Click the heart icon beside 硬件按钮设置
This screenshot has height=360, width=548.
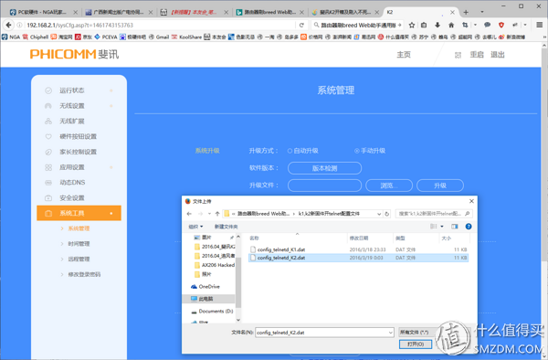[x=48, y=137]
